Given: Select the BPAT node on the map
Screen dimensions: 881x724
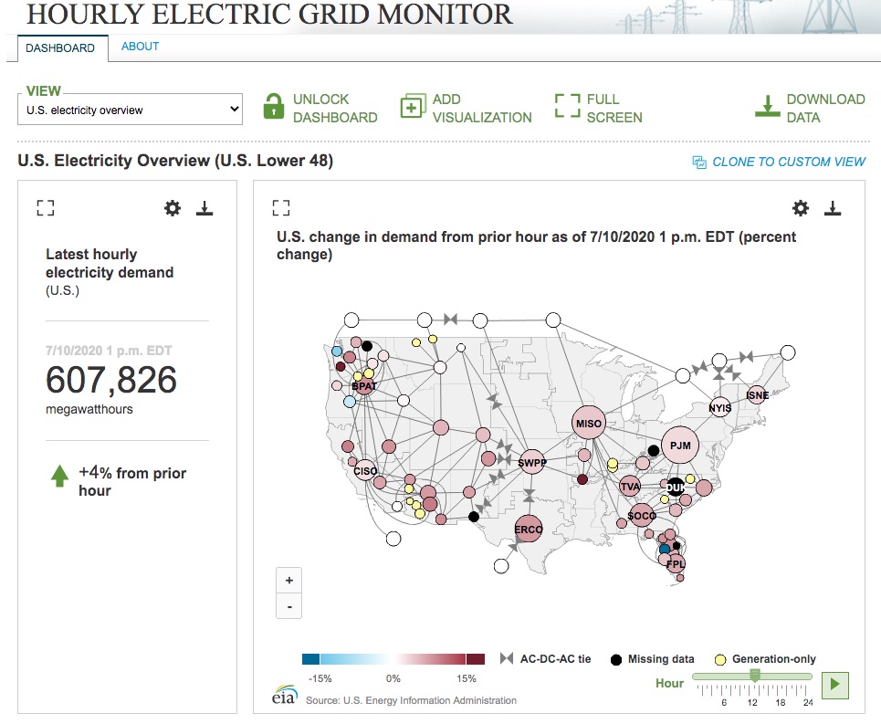Looking at the screenshot, I should pyautogui.click(x=364, y=386).
